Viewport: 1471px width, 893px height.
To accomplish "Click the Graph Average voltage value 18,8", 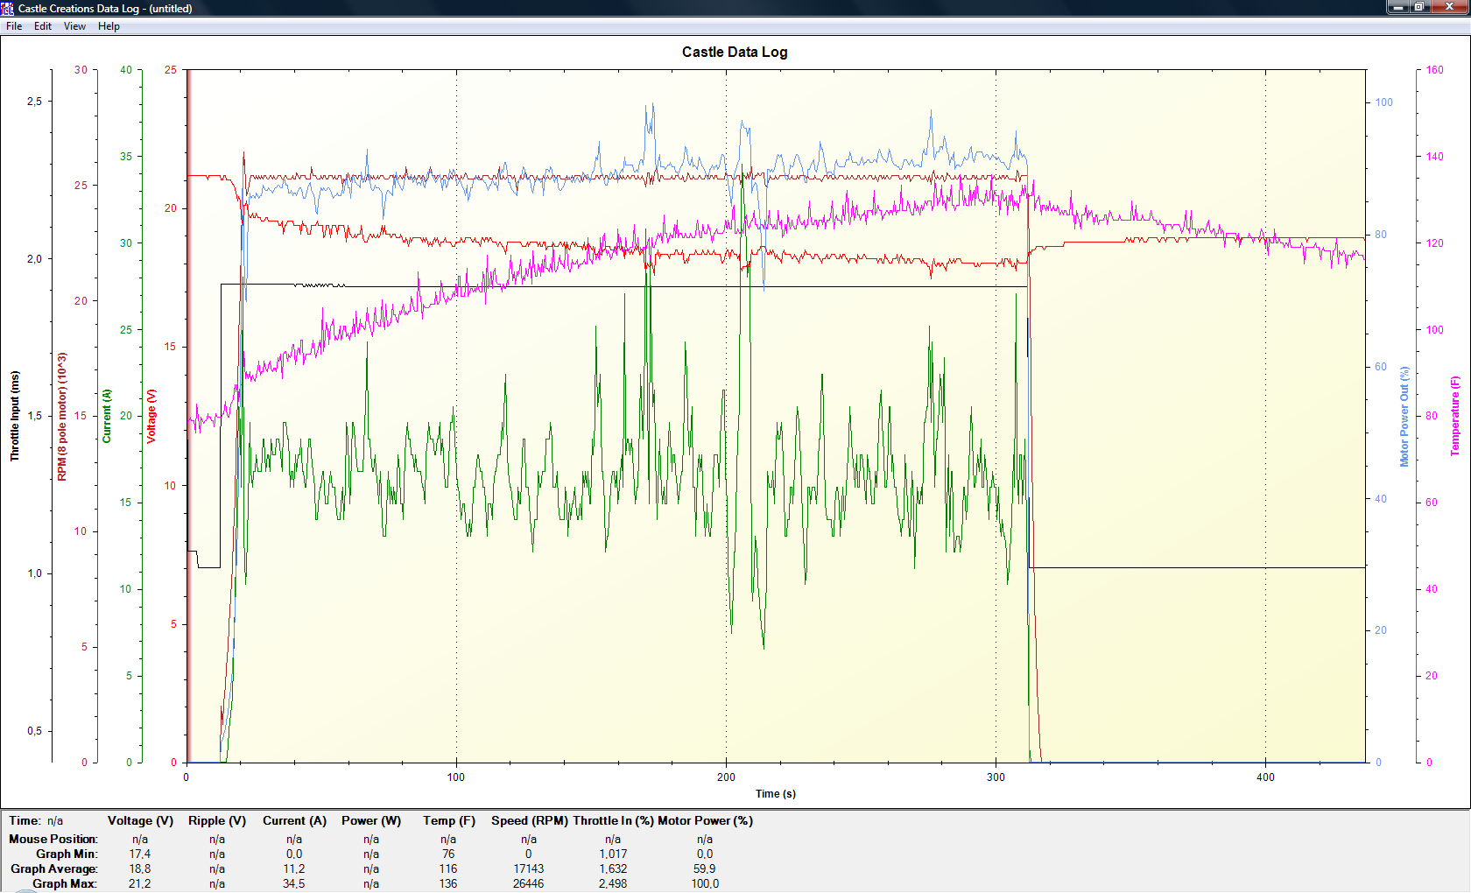I will pyautogui.click(x=140, y=869).
